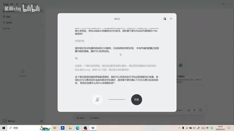Click the taskbar search box
The image size is (234, 131).
pos(29,128)
